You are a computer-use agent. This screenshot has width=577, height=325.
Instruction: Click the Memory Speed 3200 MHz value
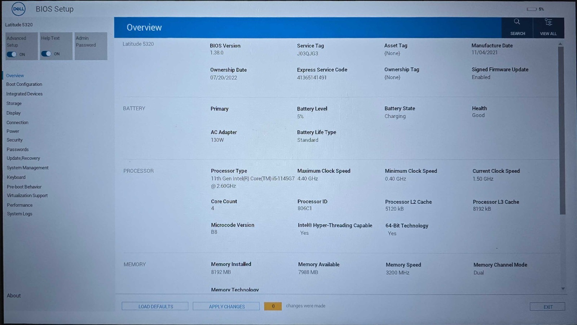click(x=398, y=273)
